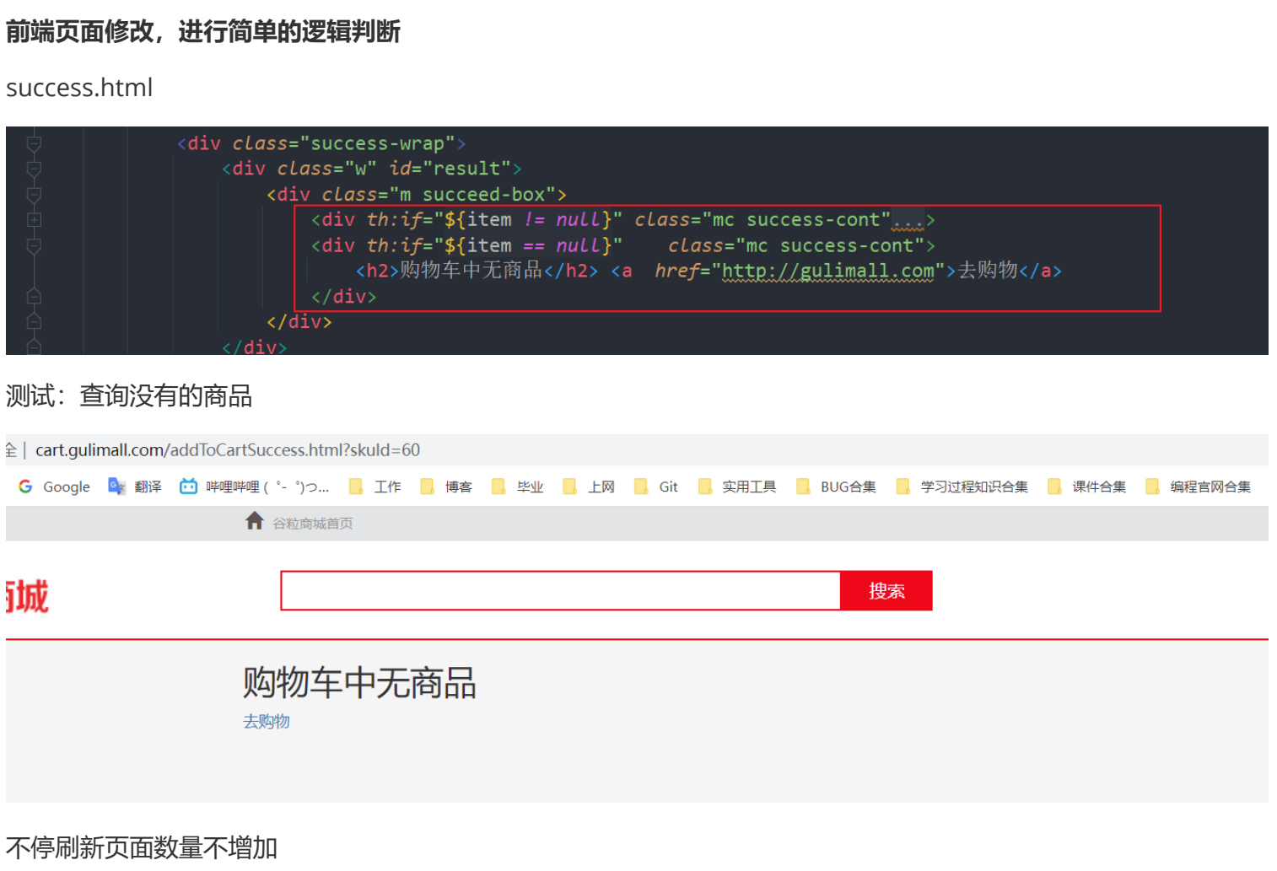The image size is (1277, 871).
Task: Open the Git bookmarks folder
Action: (x=656, y=487)
